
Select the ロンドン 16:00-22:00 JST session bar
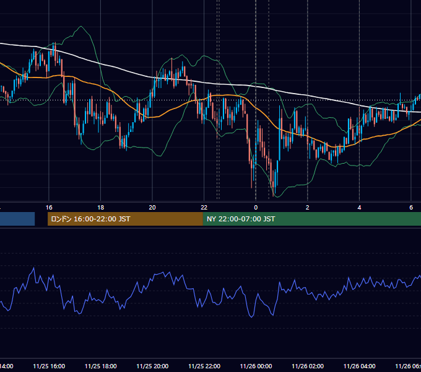point(125,219)
